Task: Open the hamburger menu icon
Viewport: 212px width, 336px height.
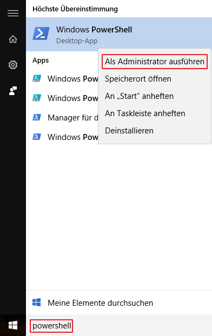Action: pos(13,14)
